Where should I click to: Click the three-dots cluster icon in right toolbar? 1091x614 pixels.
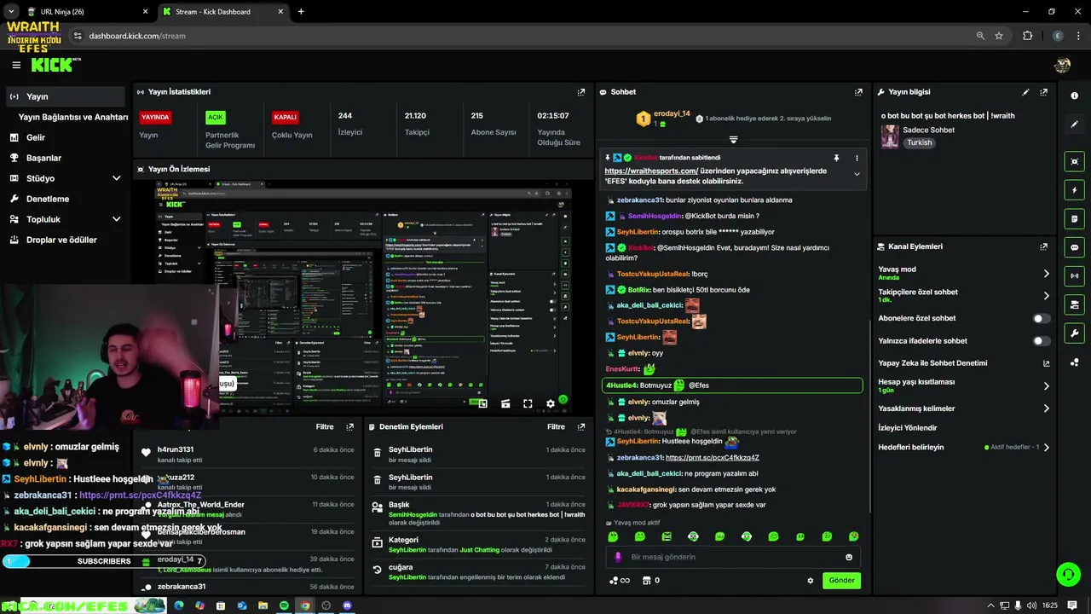click(1075, 362)
